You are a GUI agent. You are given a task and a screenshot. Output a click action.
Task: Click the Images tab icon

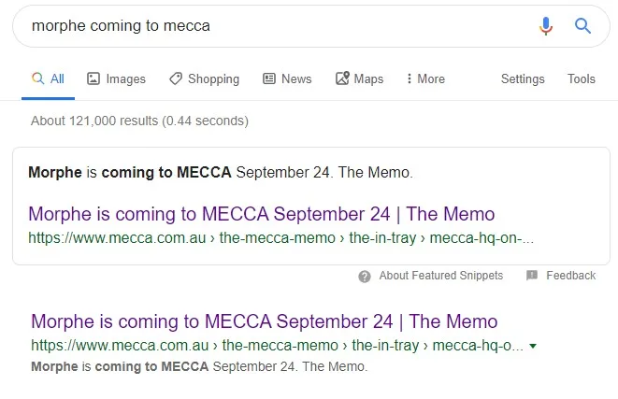click(x=93, y=78)
